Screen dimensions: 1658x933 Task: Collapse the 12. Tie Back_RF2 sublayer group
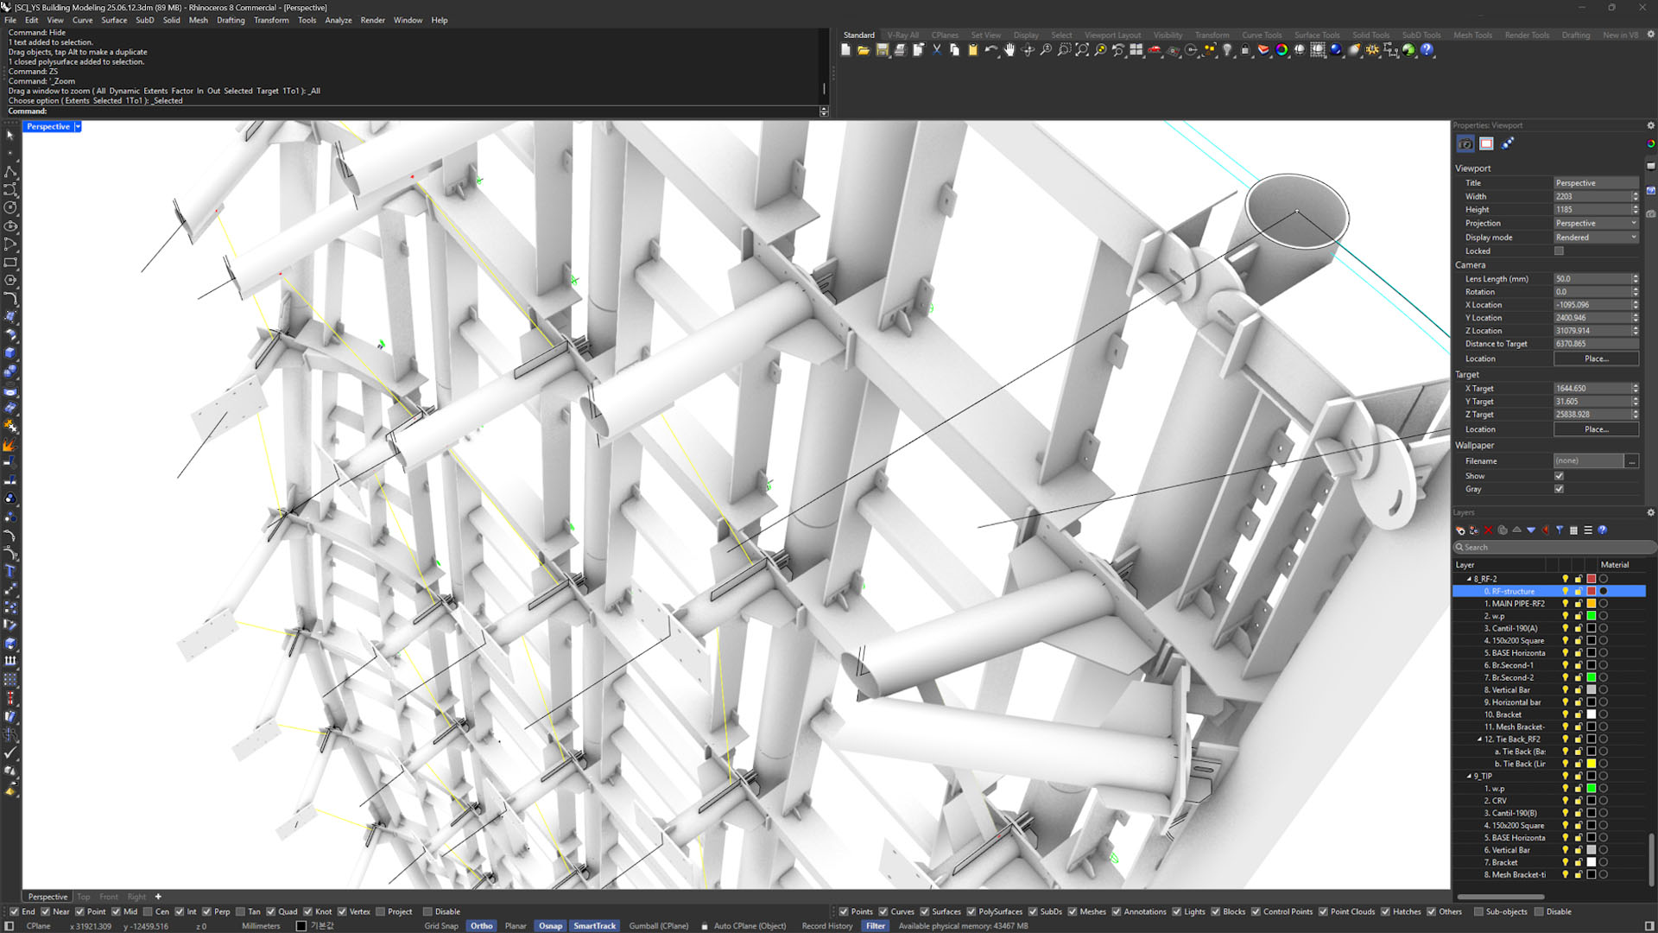(1479, 739)
